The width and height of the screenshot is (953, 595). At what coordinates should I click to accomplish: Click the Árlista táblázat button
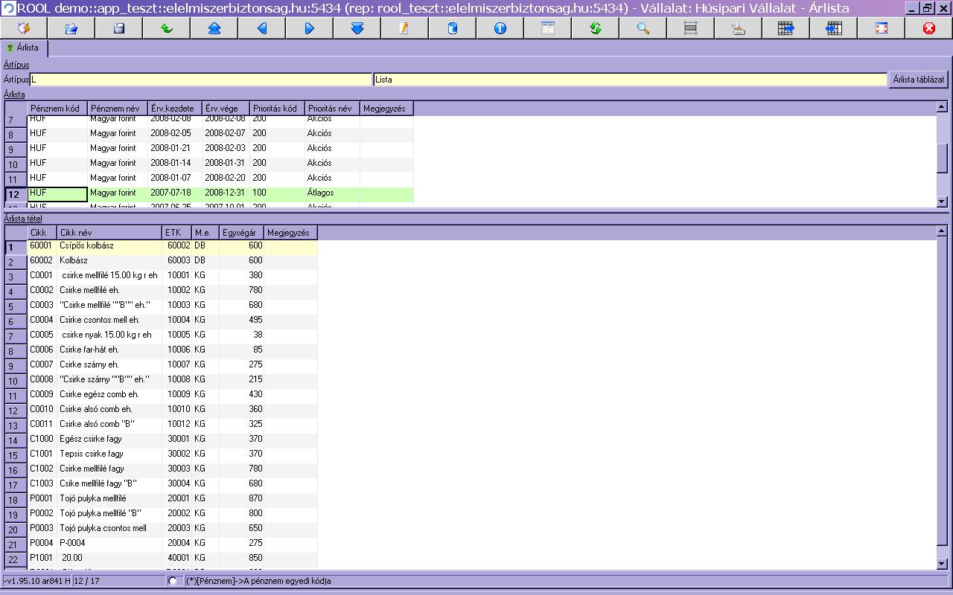point(919,80)
